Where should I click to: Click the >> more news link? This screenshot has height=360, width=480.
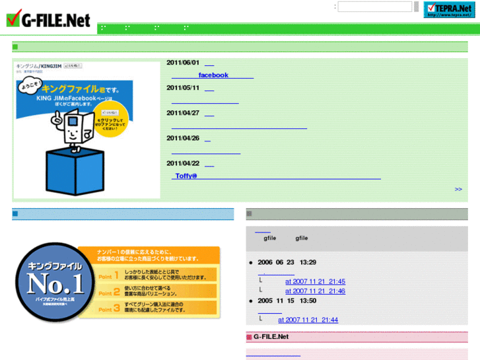tap(458, 190)
